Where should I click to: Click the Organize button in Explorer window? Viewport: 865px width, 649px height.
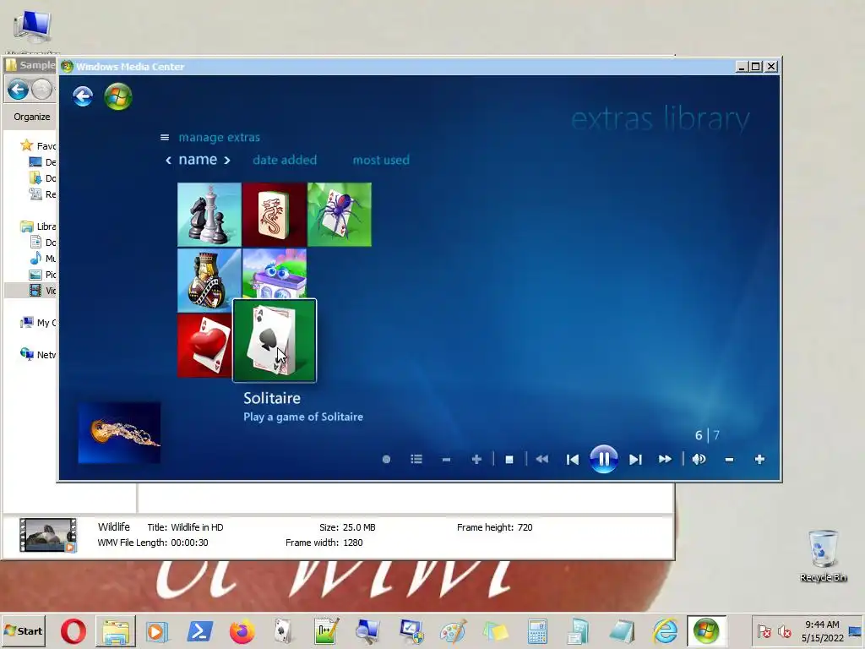tap(31, 117)
